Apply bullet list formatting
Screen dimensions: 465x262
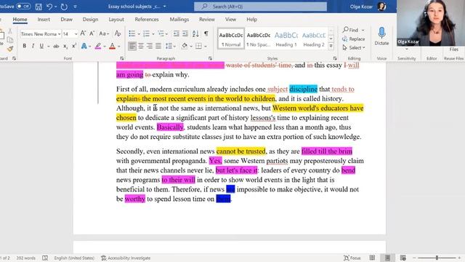pos(132,33)
